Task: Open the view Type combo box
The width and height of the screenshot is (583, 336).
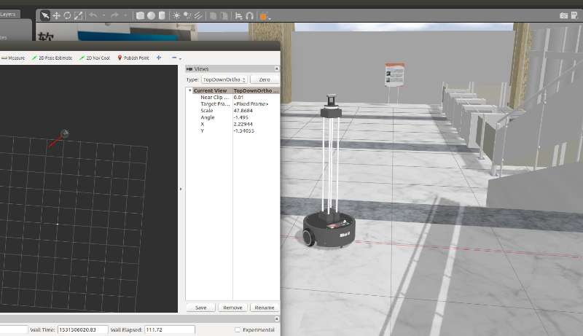Action: coord(224,79)
